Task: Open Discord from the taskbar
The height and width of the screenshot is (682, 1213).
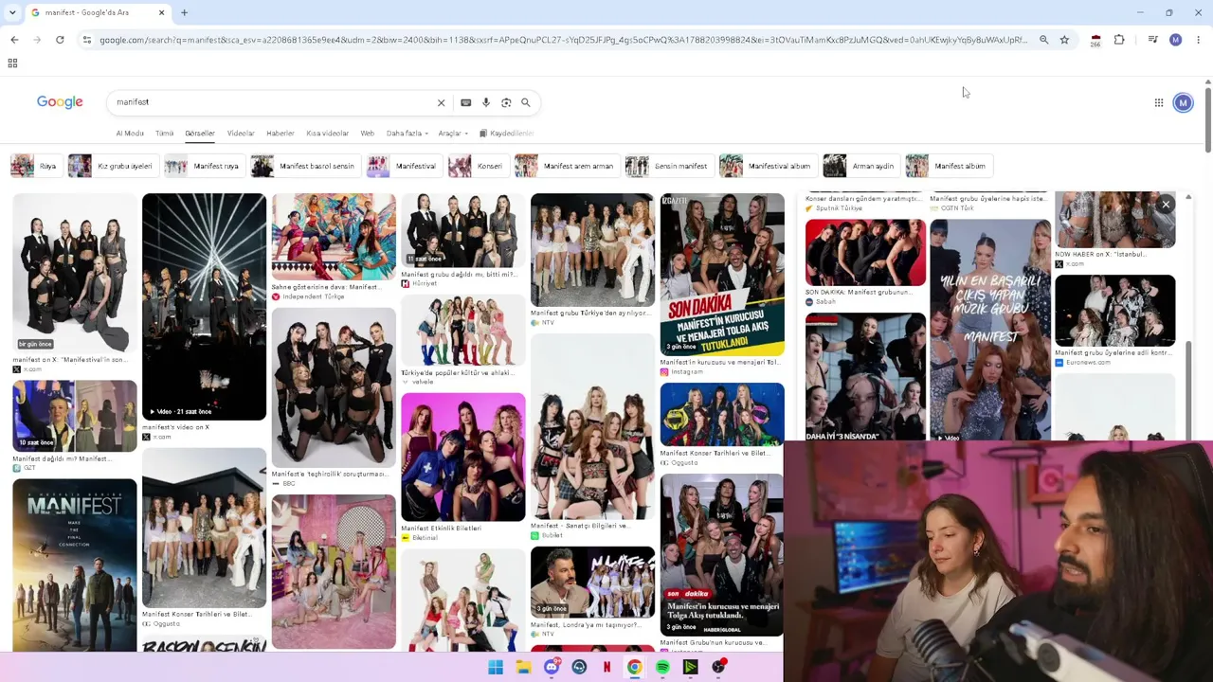Action: [552, 667]
